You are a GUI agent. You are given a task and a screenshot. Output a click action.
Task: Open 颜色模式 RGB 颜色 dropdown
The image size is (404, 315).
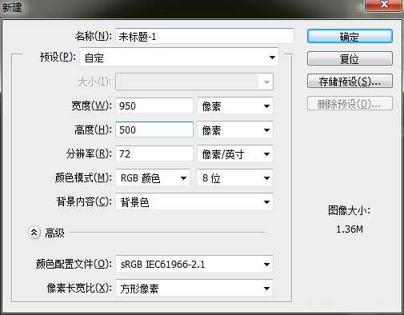pyautogui.click(x=153, y=178)
